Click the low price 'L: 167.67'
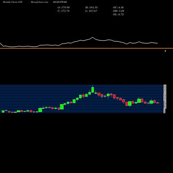173x173 pixels. click(x=91, y=11)
